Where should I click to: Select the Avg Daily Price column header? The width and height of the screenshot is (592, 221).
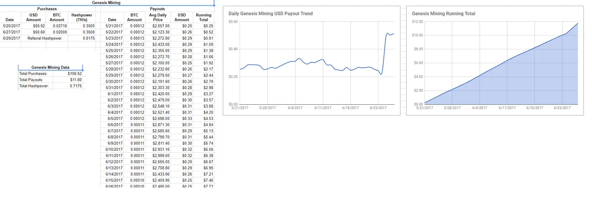click(x=158, y=17)
